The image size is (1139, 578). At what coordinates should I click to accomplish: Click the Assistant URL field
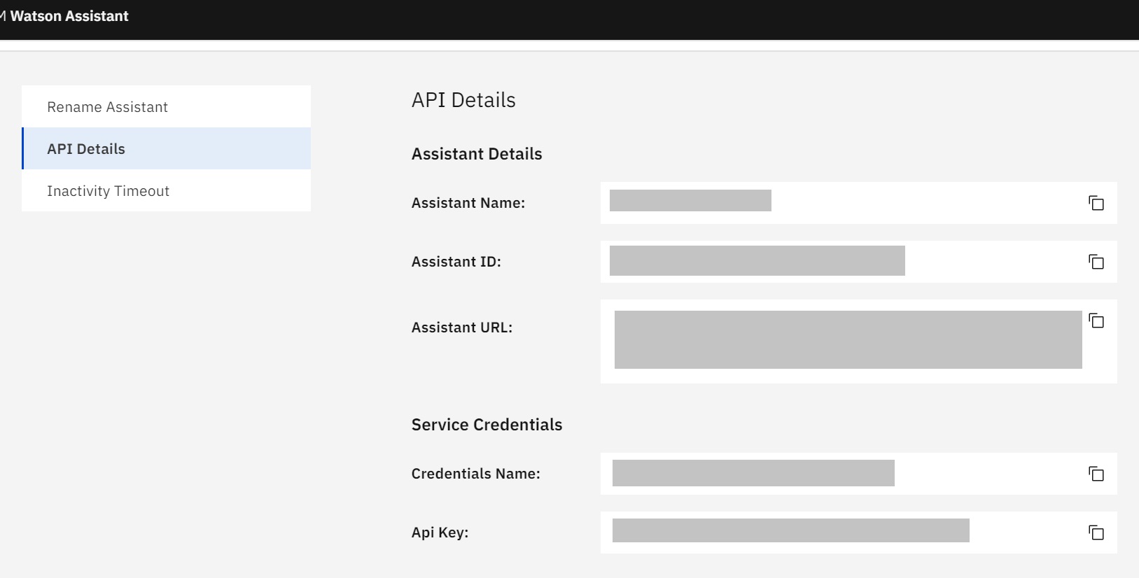858,341
